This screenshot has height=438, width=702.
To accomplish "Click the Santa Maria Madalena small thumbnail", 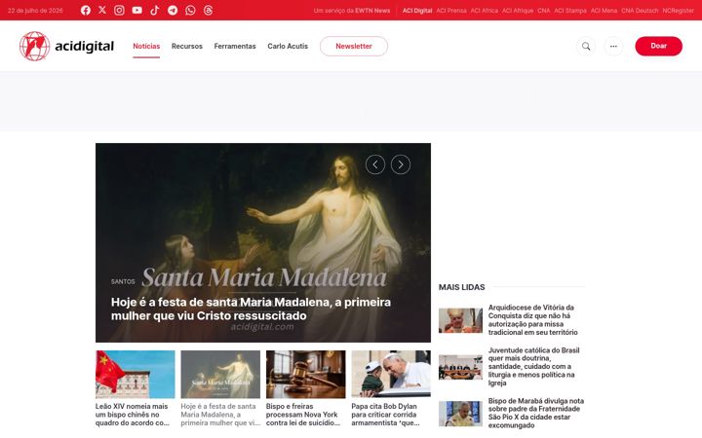I will [x=220, y=374].
